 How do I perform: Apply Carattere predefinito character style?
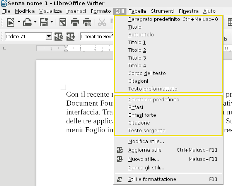(x=168, y=100)
